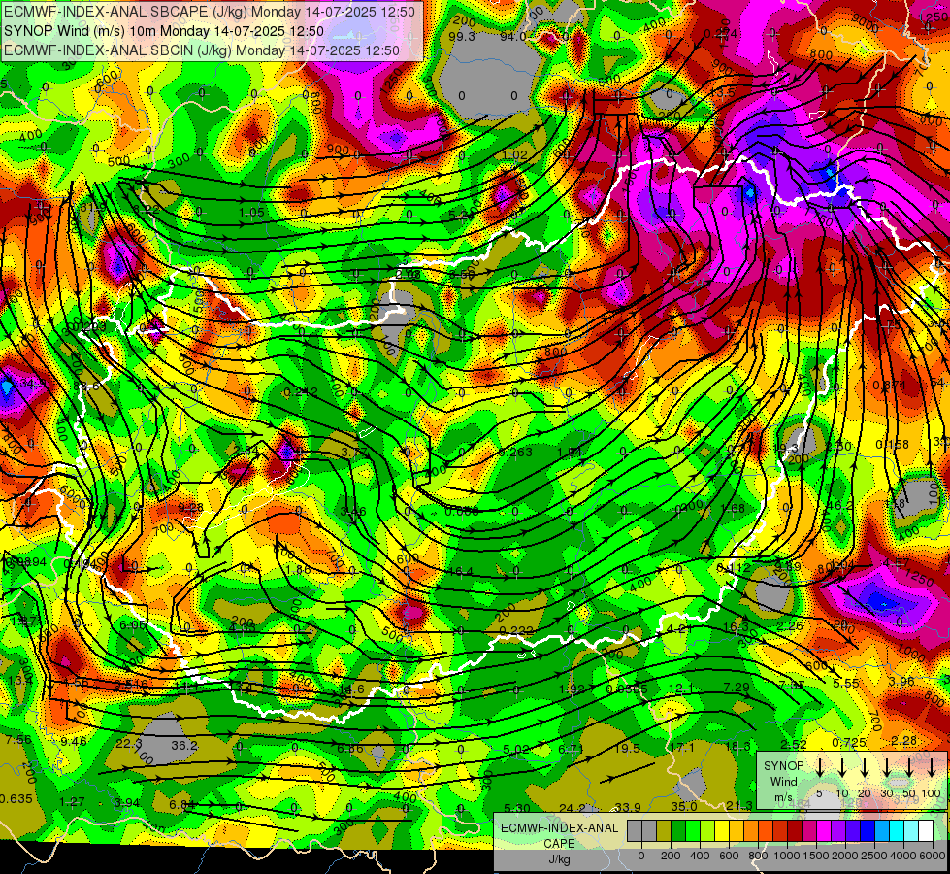Click the 16.4 value on map
This screenshot has height=874, width=950.
tap(461, 571)
